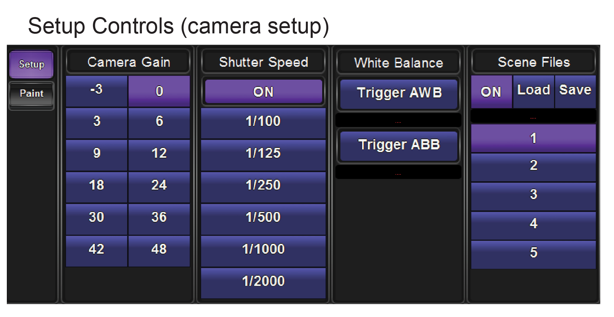Select scene file 5

point(533,253)
